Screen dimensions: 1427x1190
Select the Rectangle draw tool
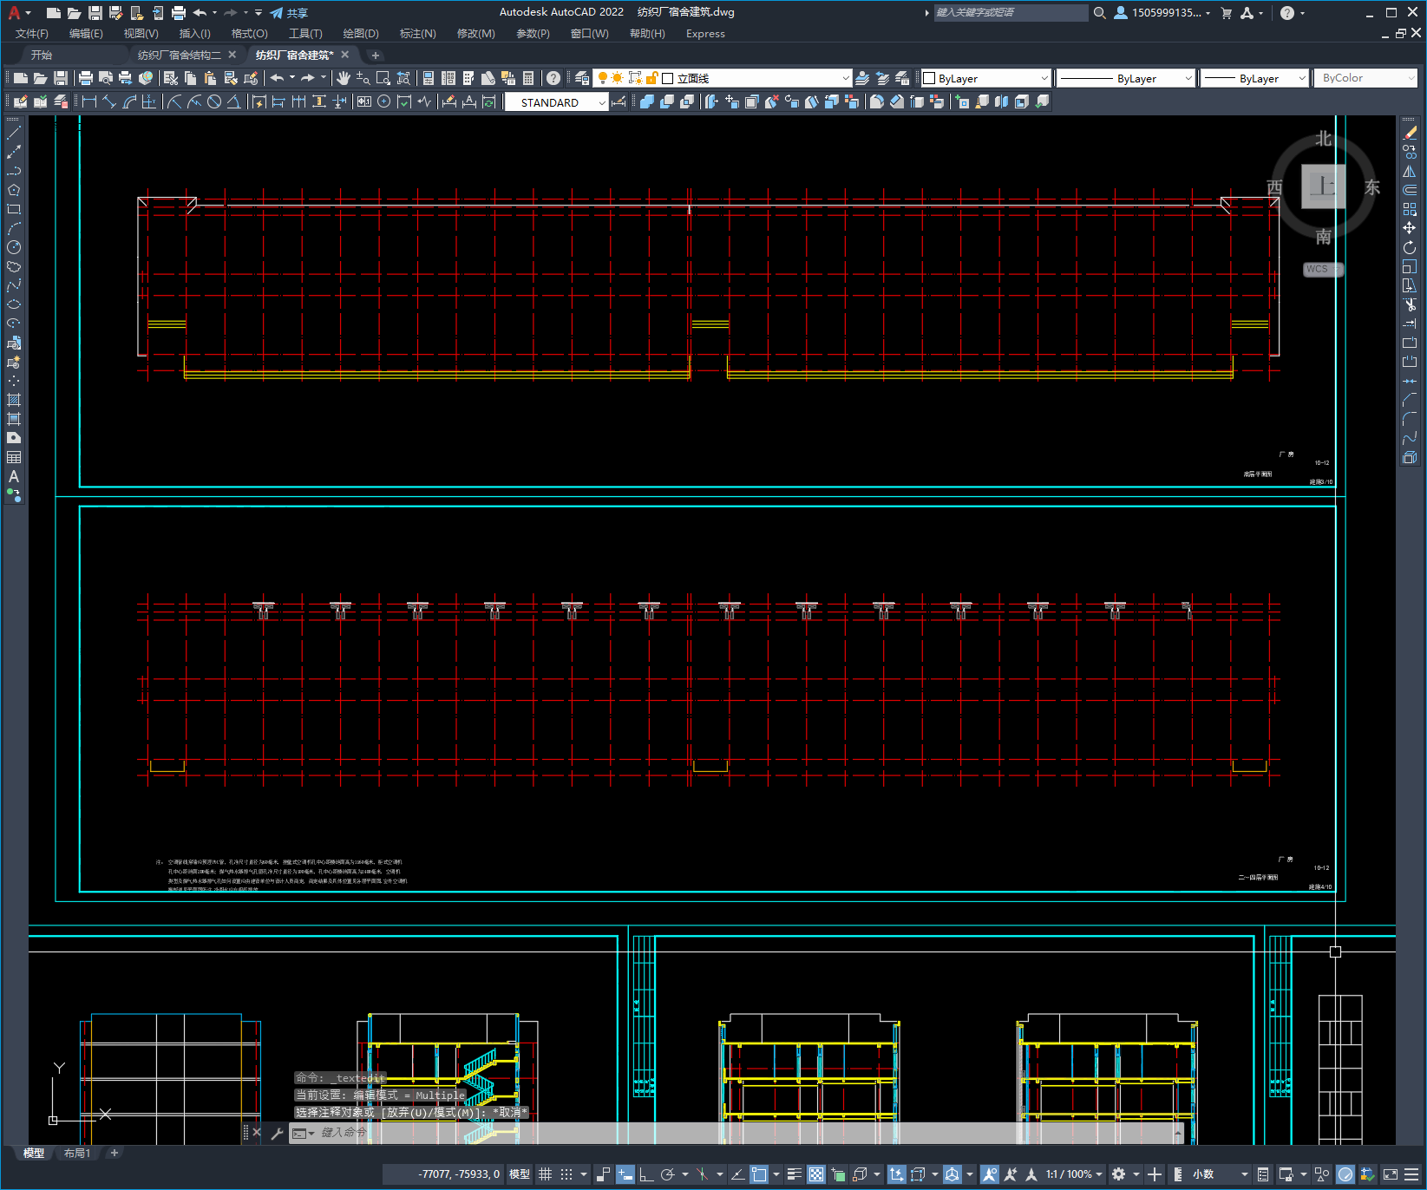(x=14, y=209)
